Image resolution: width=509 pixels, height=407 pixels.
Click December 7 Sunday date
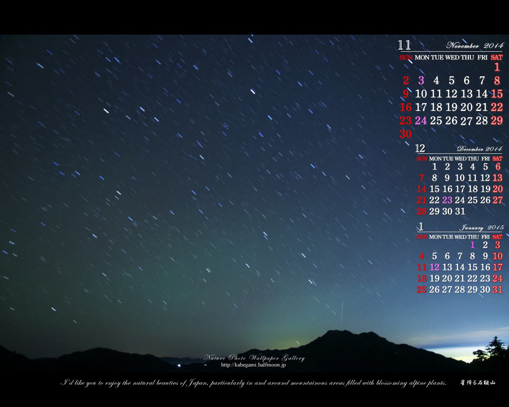[x=422, y=178]
